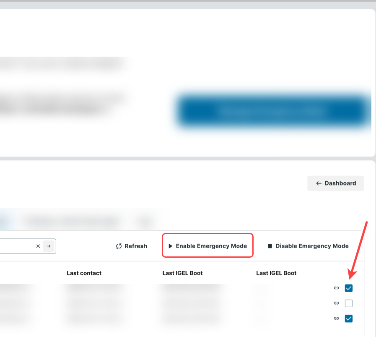Click the blurred blue banner button

273,111
